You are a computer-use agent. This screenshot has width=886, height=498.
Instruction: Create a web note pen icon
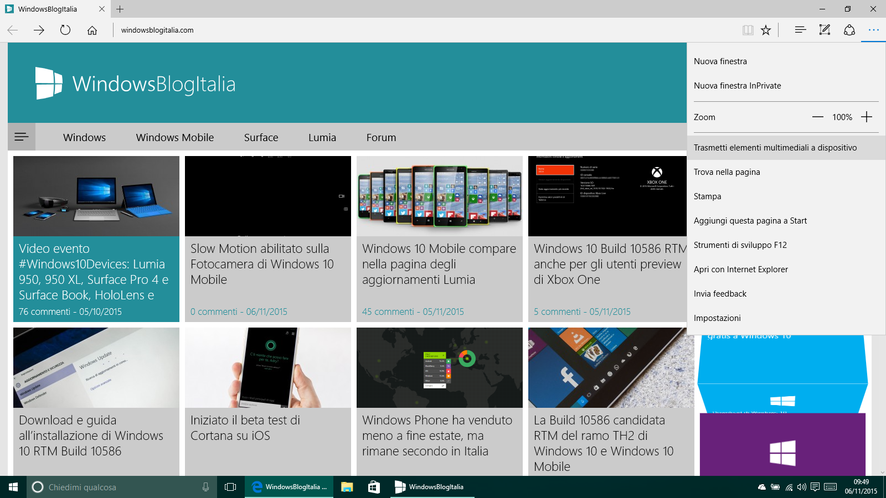click(825, 30)
